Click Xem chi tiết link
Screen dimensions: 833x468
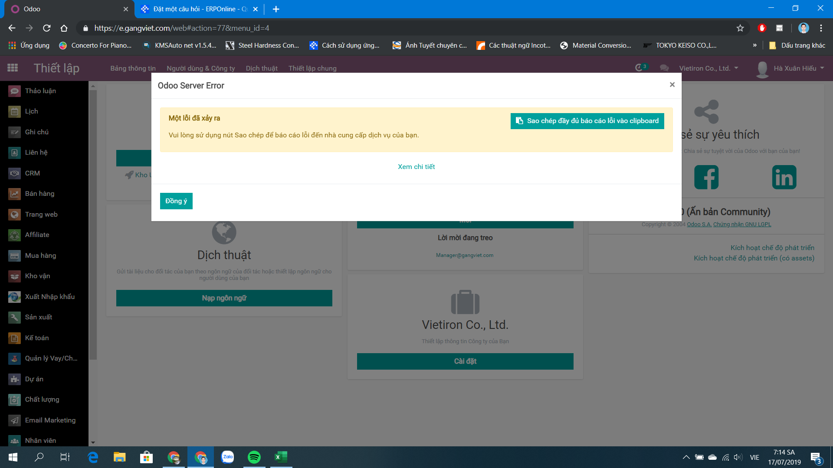[x=416, y=167]
